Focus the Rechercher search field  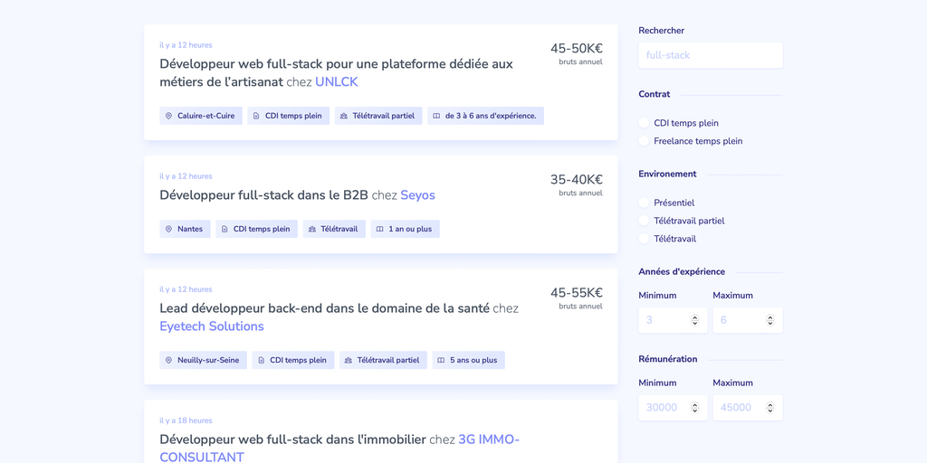[x=710, y=55]
